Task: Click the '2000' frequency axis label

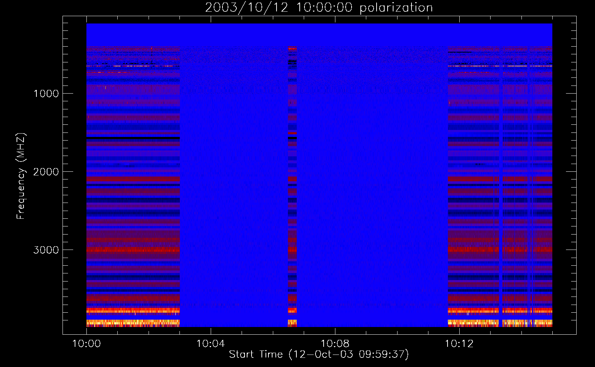Action: 46,172
